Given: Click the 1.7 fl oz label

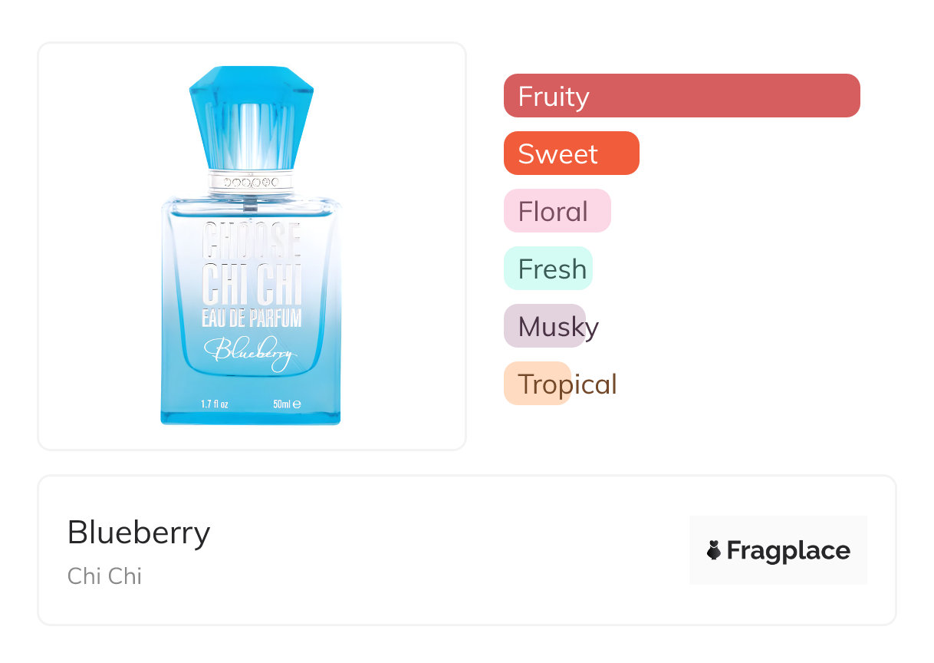Looking at the screenshot, I should pos(215,404).
